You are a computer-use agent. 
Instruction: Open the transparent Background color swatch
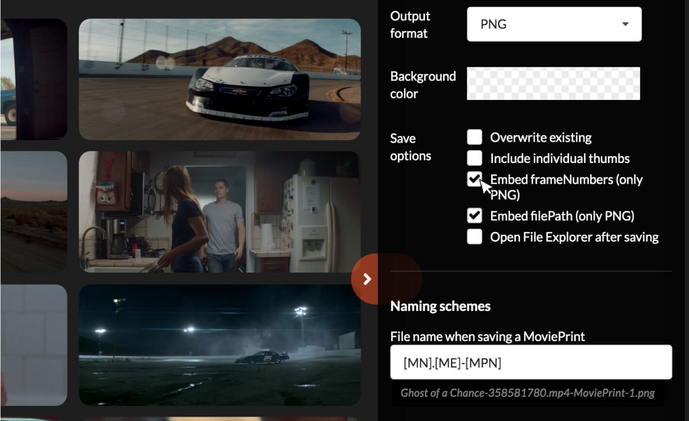553,83
